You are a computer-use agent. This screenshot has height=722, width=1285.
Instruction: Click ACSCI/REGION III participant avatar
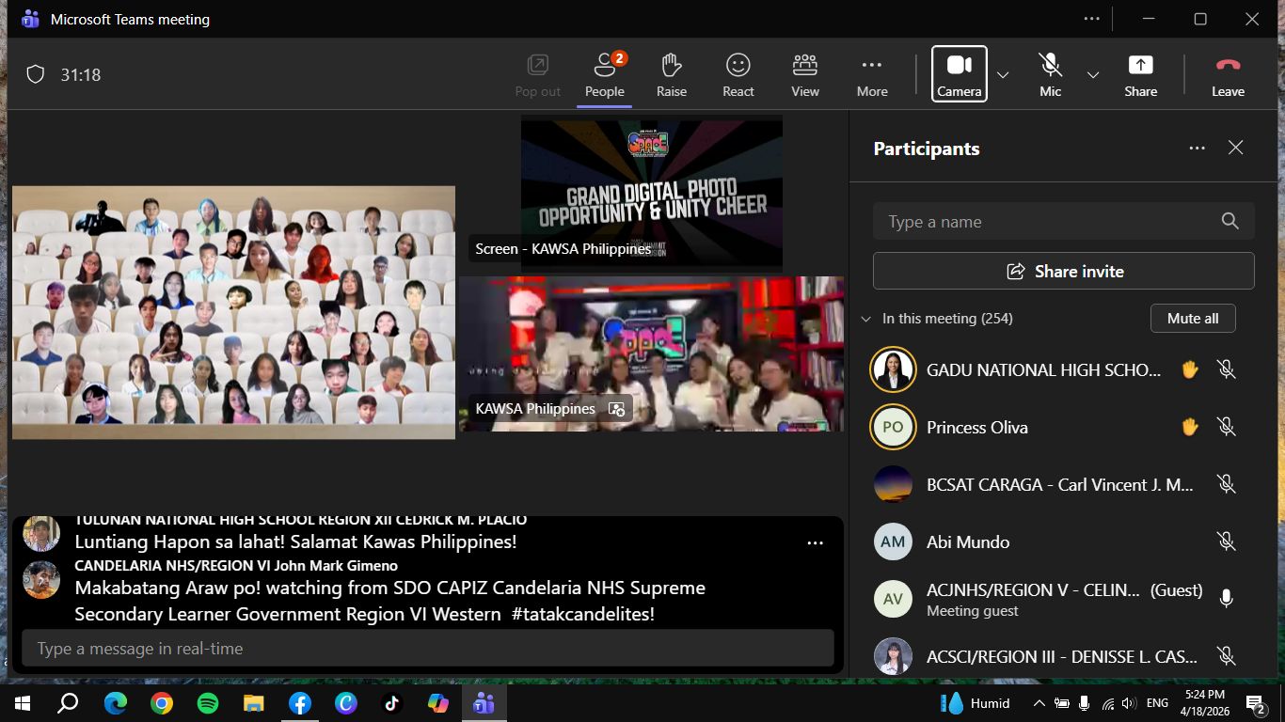[893, 656]
